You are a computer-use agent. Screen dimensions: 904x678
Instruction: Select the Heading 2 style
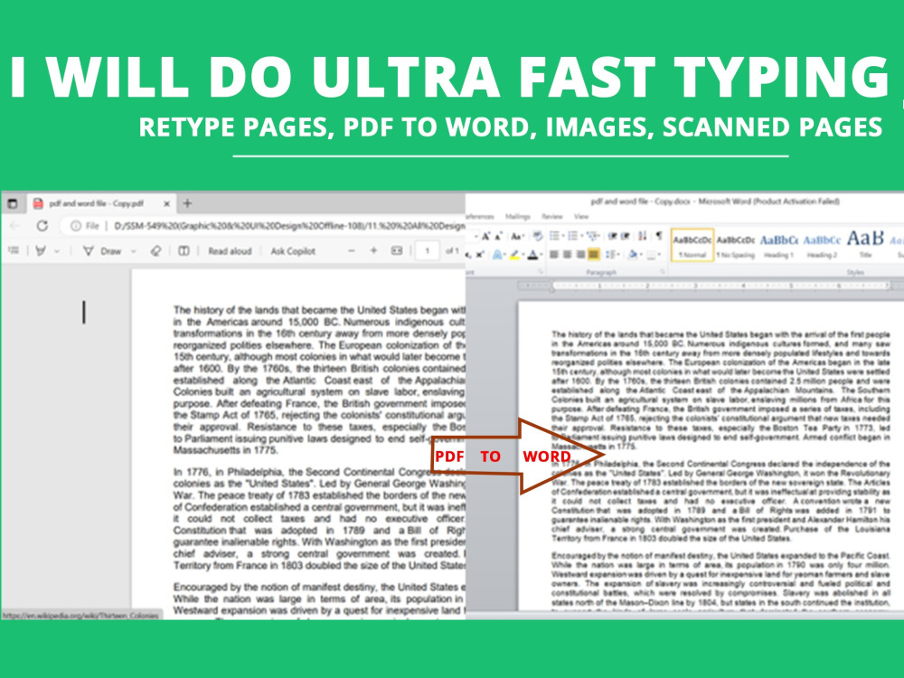(x=822, y=245)
